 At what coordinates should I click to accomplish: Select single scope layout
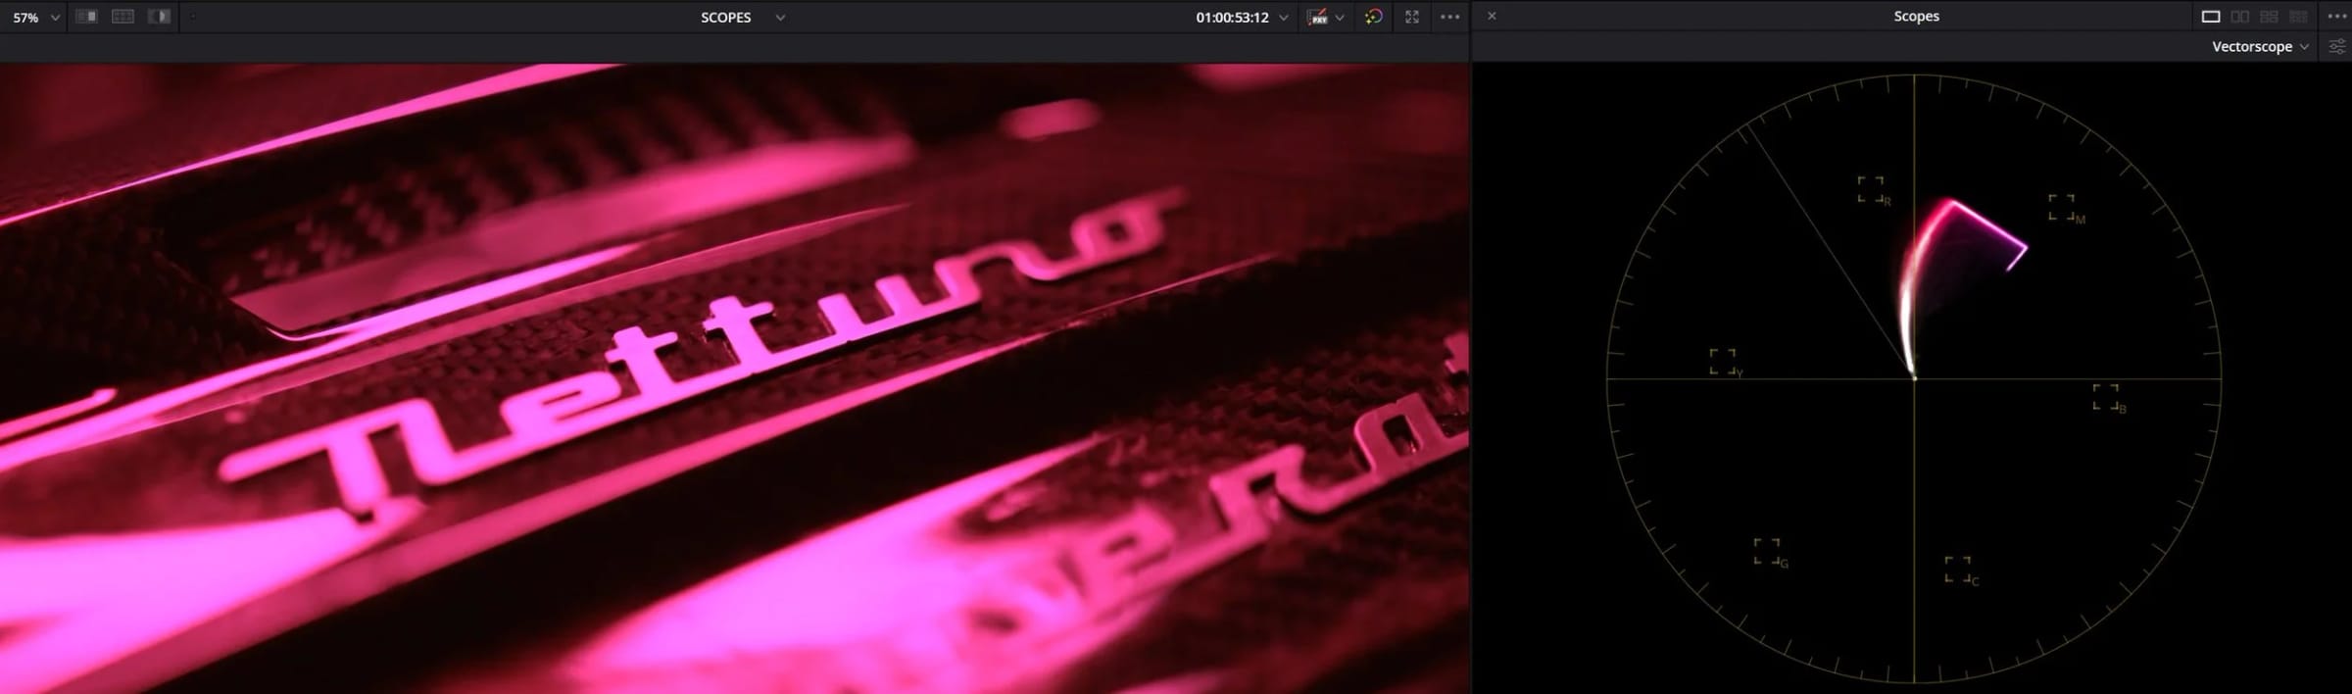click(x=2211, y=17)
